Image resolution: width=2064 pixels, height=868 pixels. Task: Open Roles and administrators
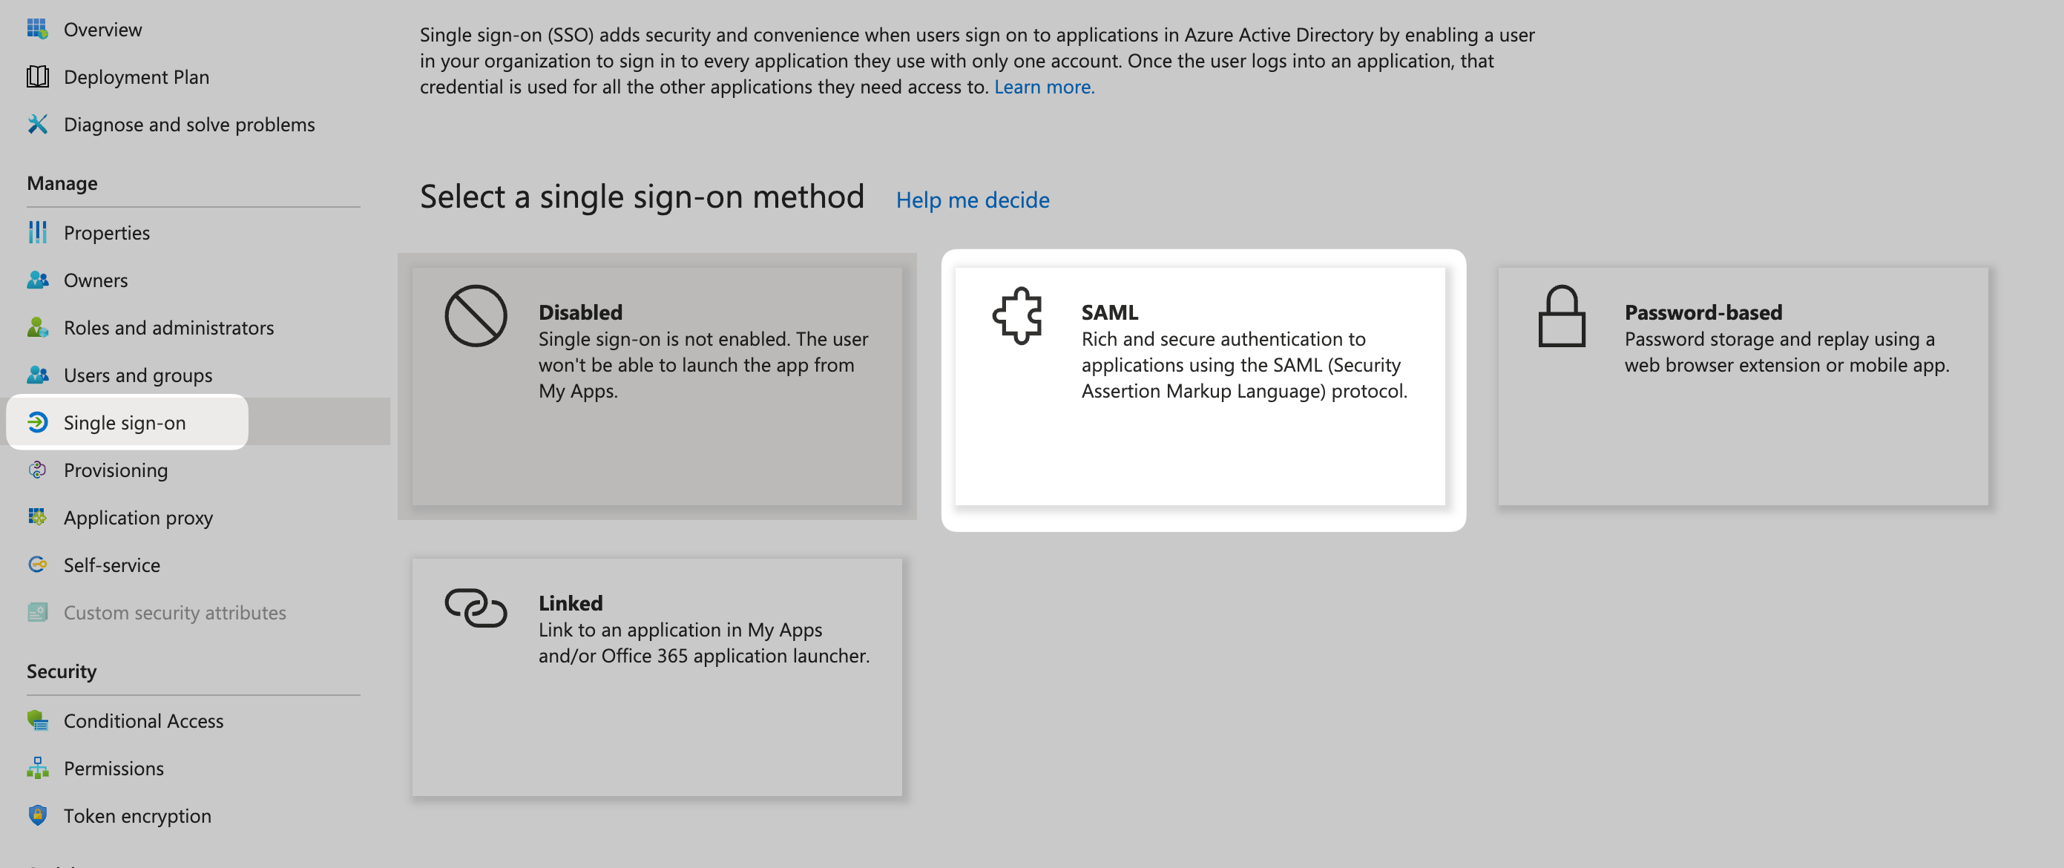click(x=168, y=327)
